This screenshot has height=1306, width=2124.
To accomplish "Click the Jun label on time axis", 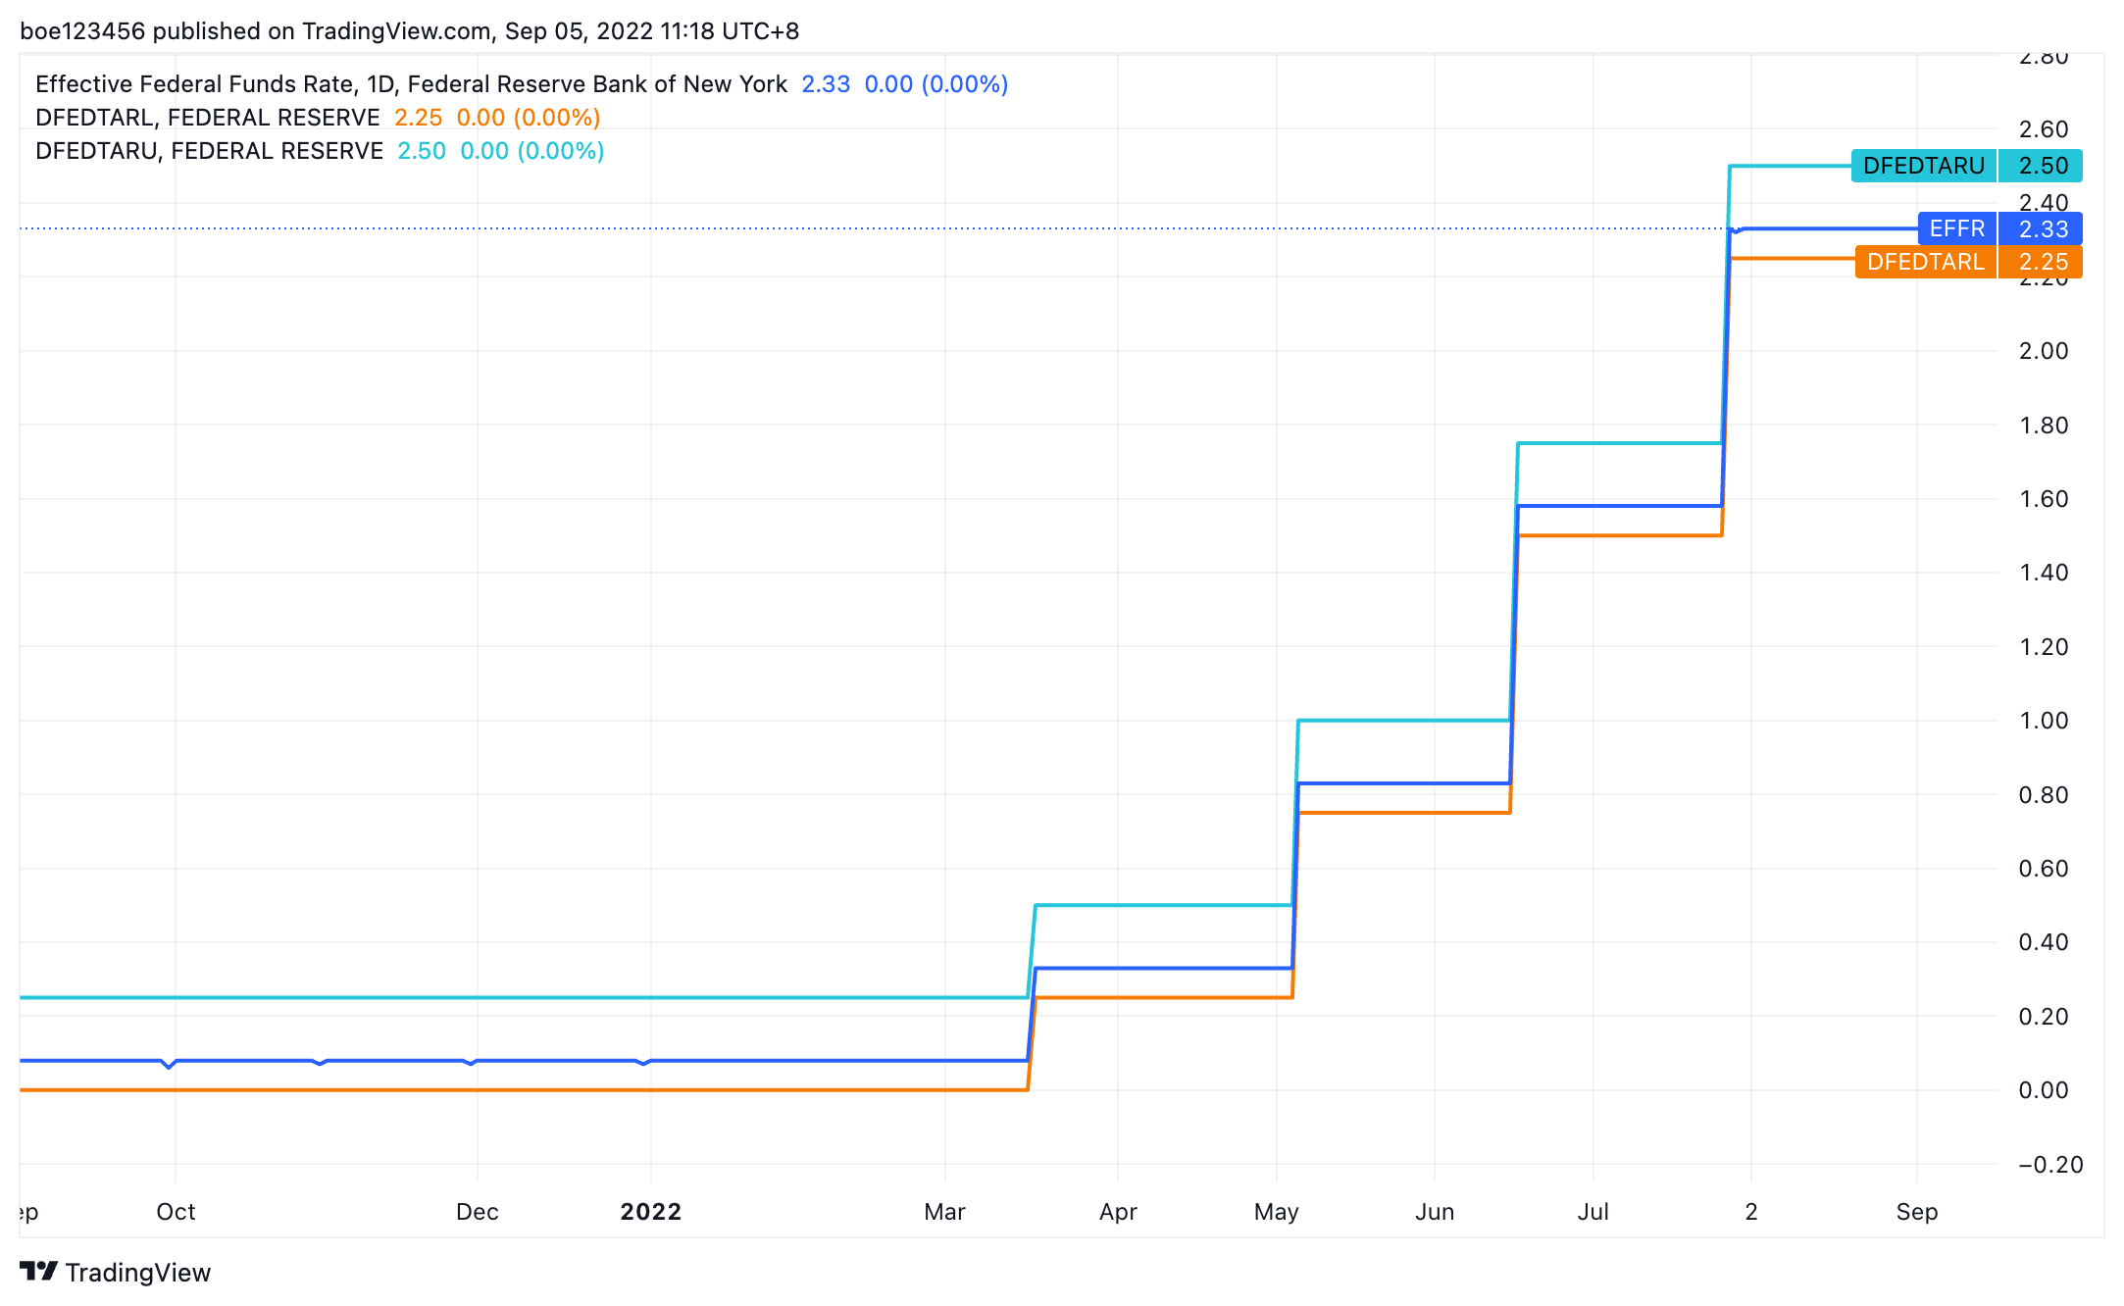I will (1434, 1212).
